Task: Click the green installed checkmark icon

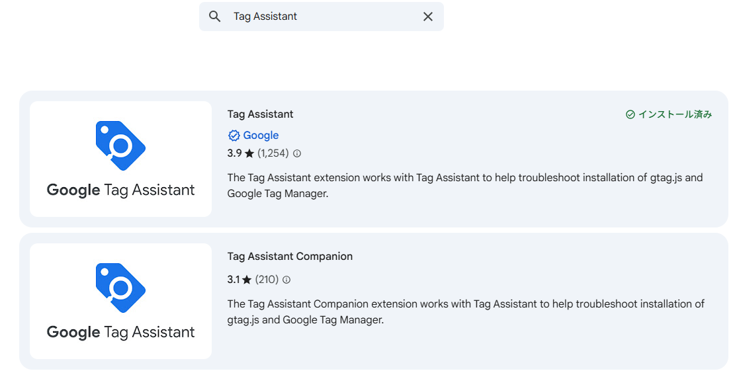Action: (x=630, y=114)
